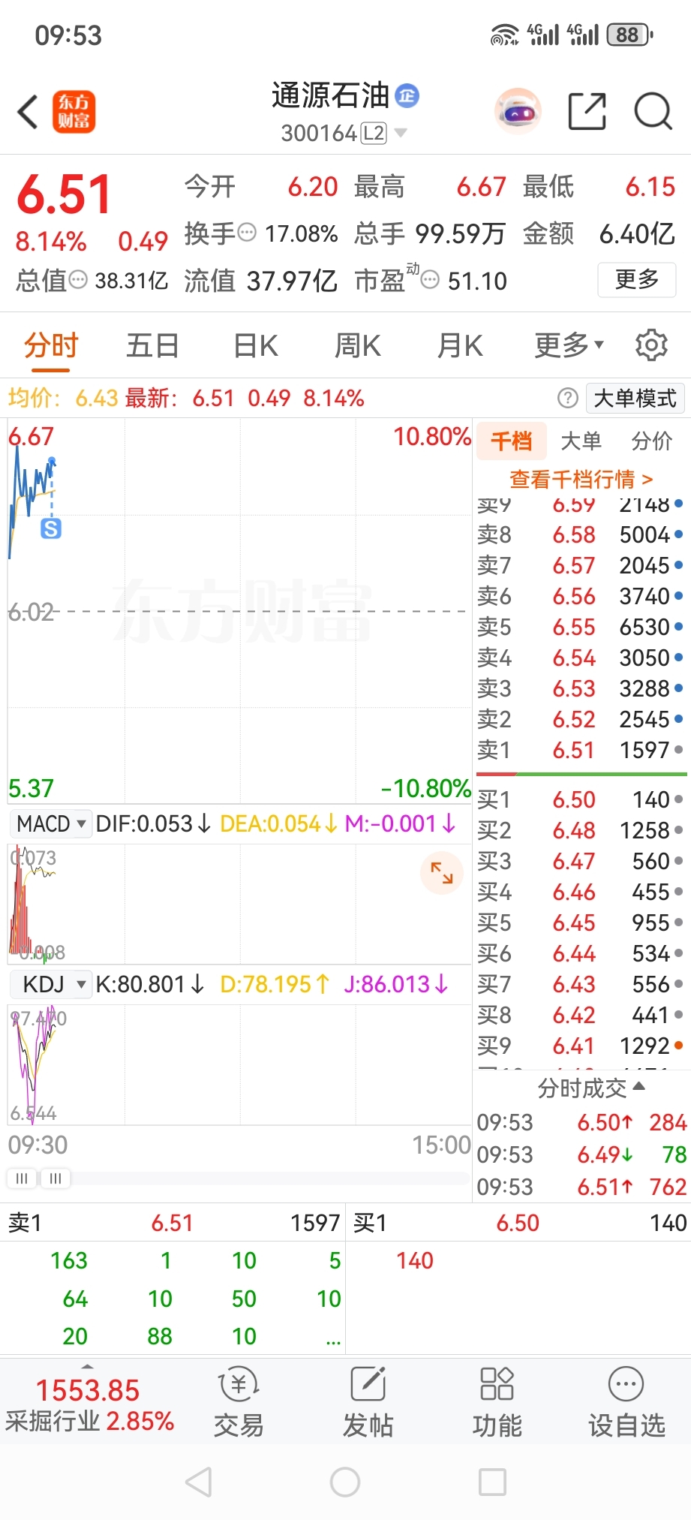691x1520 pixels.
Task: Open the 更多 chart period dropdown
Action: 569,345
